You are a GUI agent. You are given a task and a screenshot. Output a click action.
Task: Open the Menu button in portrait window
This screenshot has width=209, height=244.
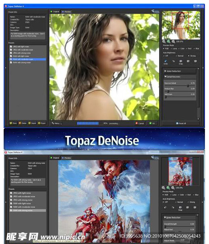[57, 123]
